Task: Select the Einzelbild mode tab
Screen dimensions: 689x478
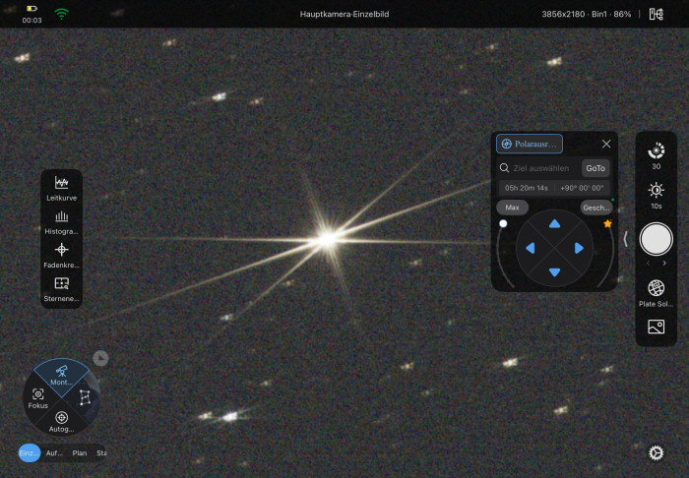Action: click(x=30, y=453)
